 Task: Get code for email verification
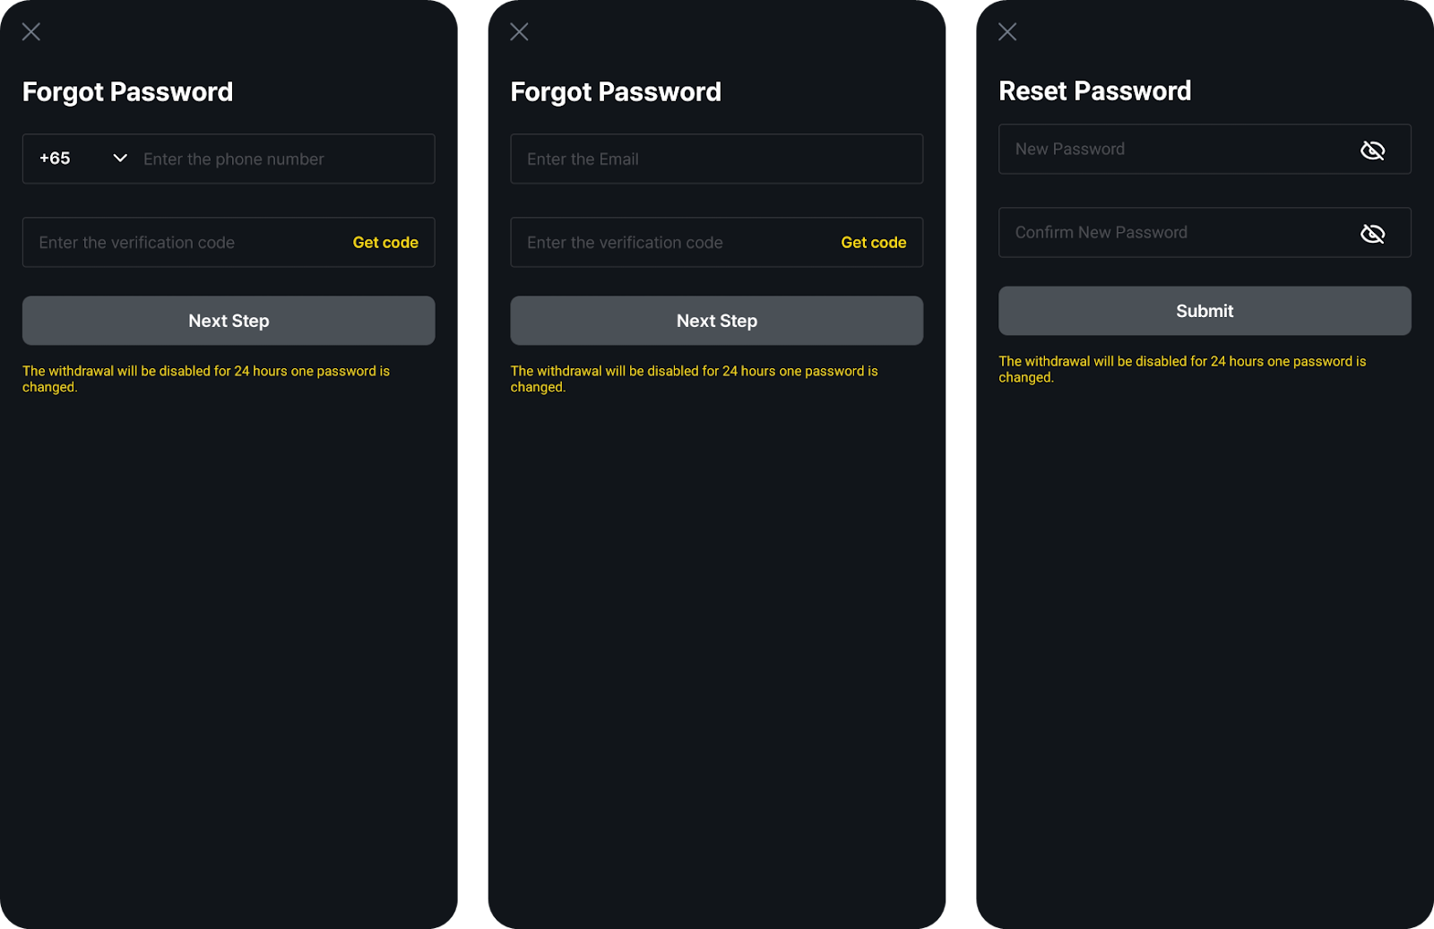point(874,242)
